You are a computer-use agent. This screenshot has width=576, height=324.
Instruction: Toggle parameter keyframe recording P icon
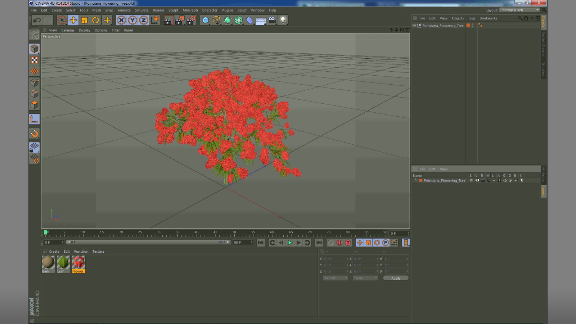pos(386,243)
